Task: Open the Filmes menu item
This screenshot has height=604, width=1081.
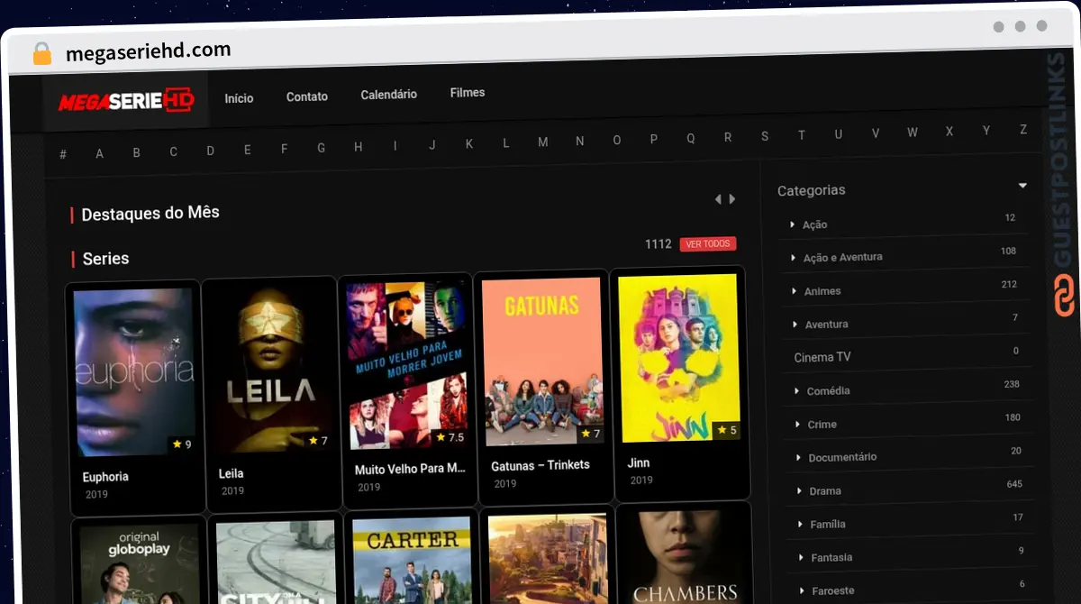Action: pos(468,93)
